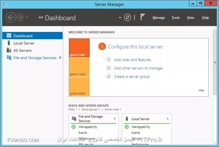This screenshot has height=147, width=219.
Task: Click Add roles and features
Action: 132,60
